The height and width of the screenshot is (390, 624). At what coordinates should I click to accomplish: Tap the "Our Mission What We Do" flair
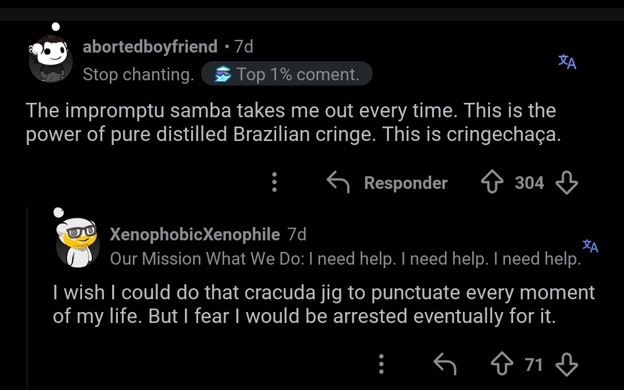click(x=345, y=258)
